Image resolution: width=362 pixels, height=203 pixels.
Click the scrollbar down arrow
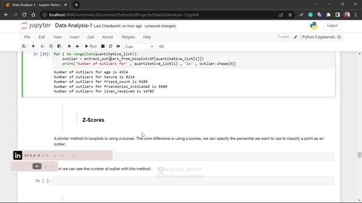pyautogui.click(x=360, y=200)
